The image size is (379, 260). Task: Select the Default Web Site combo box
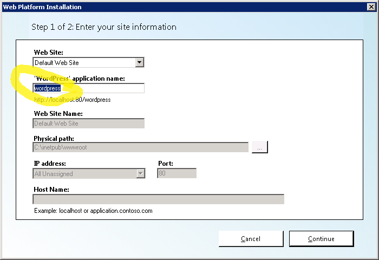click(x=88, y=63)
